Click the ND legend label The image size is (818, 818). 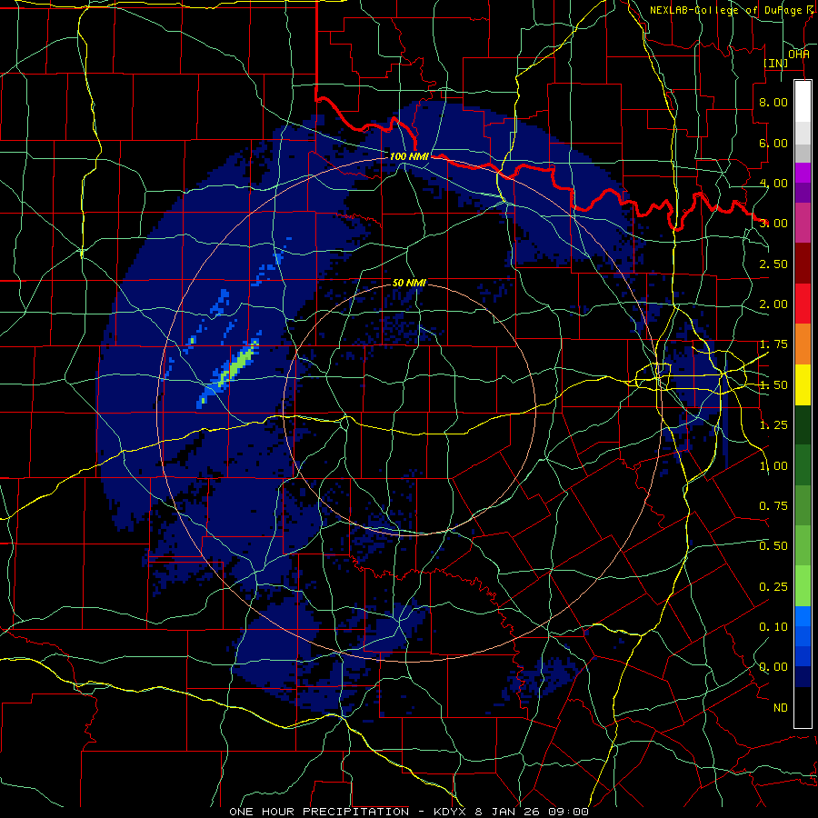[781, 708]
